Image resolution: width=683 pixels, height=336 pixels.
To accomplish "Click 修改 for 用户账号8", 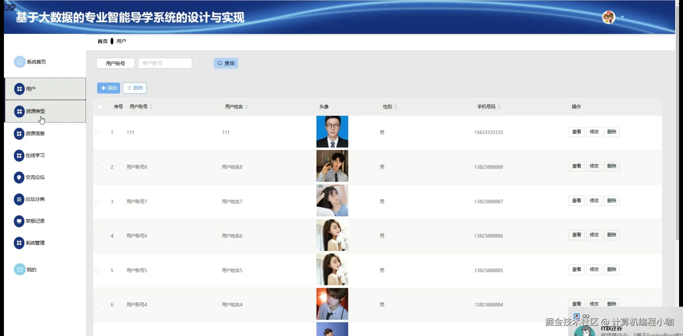I will pyautogui.click(x=594, y=166).
